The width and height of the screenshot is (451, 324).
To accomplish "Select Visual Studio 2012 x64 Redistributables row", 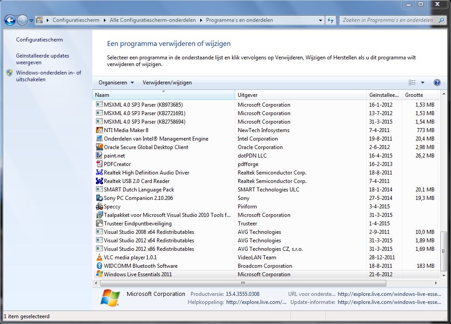I will tap(266, 241).
